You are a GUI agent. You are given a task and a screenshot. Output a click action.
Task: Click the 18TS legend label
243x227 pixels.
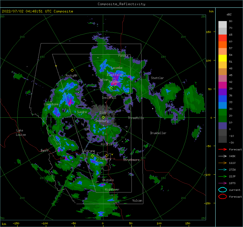pos(232,183)
